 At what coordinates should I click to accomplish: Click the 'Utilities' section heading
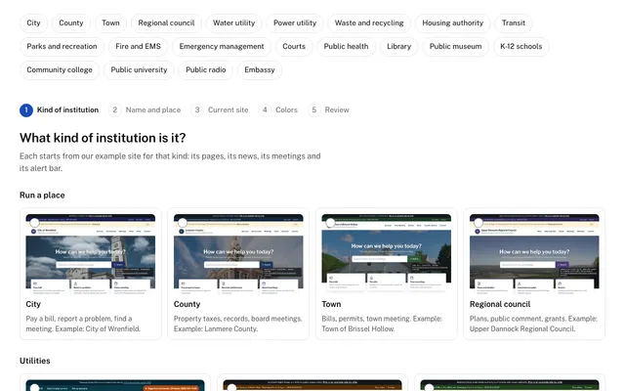(x=35, y=361)
